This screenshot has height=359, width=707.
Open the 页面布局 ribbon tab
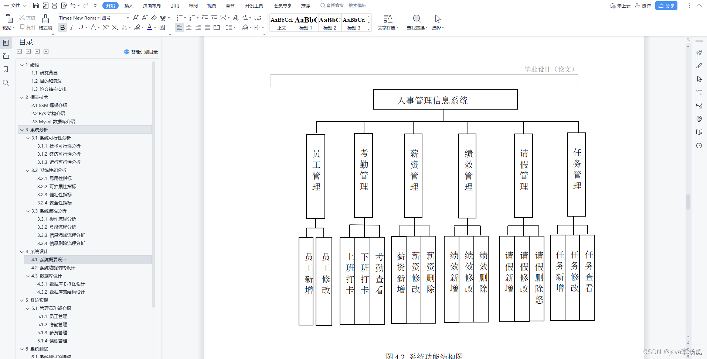[x=152, y=6]
